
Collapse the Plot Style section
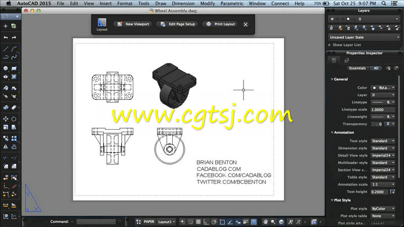[332, 200]
